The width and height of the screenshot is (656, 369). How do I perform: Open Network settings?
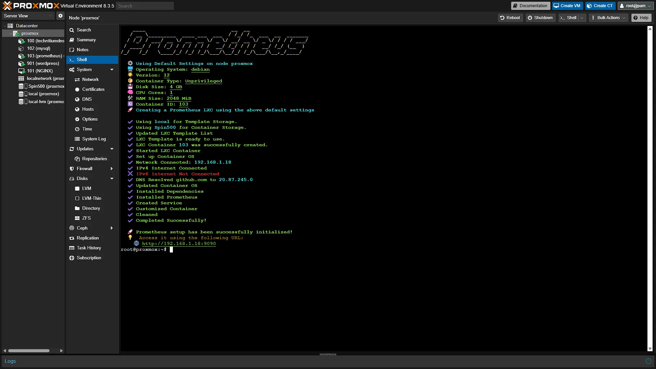pos(92,80)
